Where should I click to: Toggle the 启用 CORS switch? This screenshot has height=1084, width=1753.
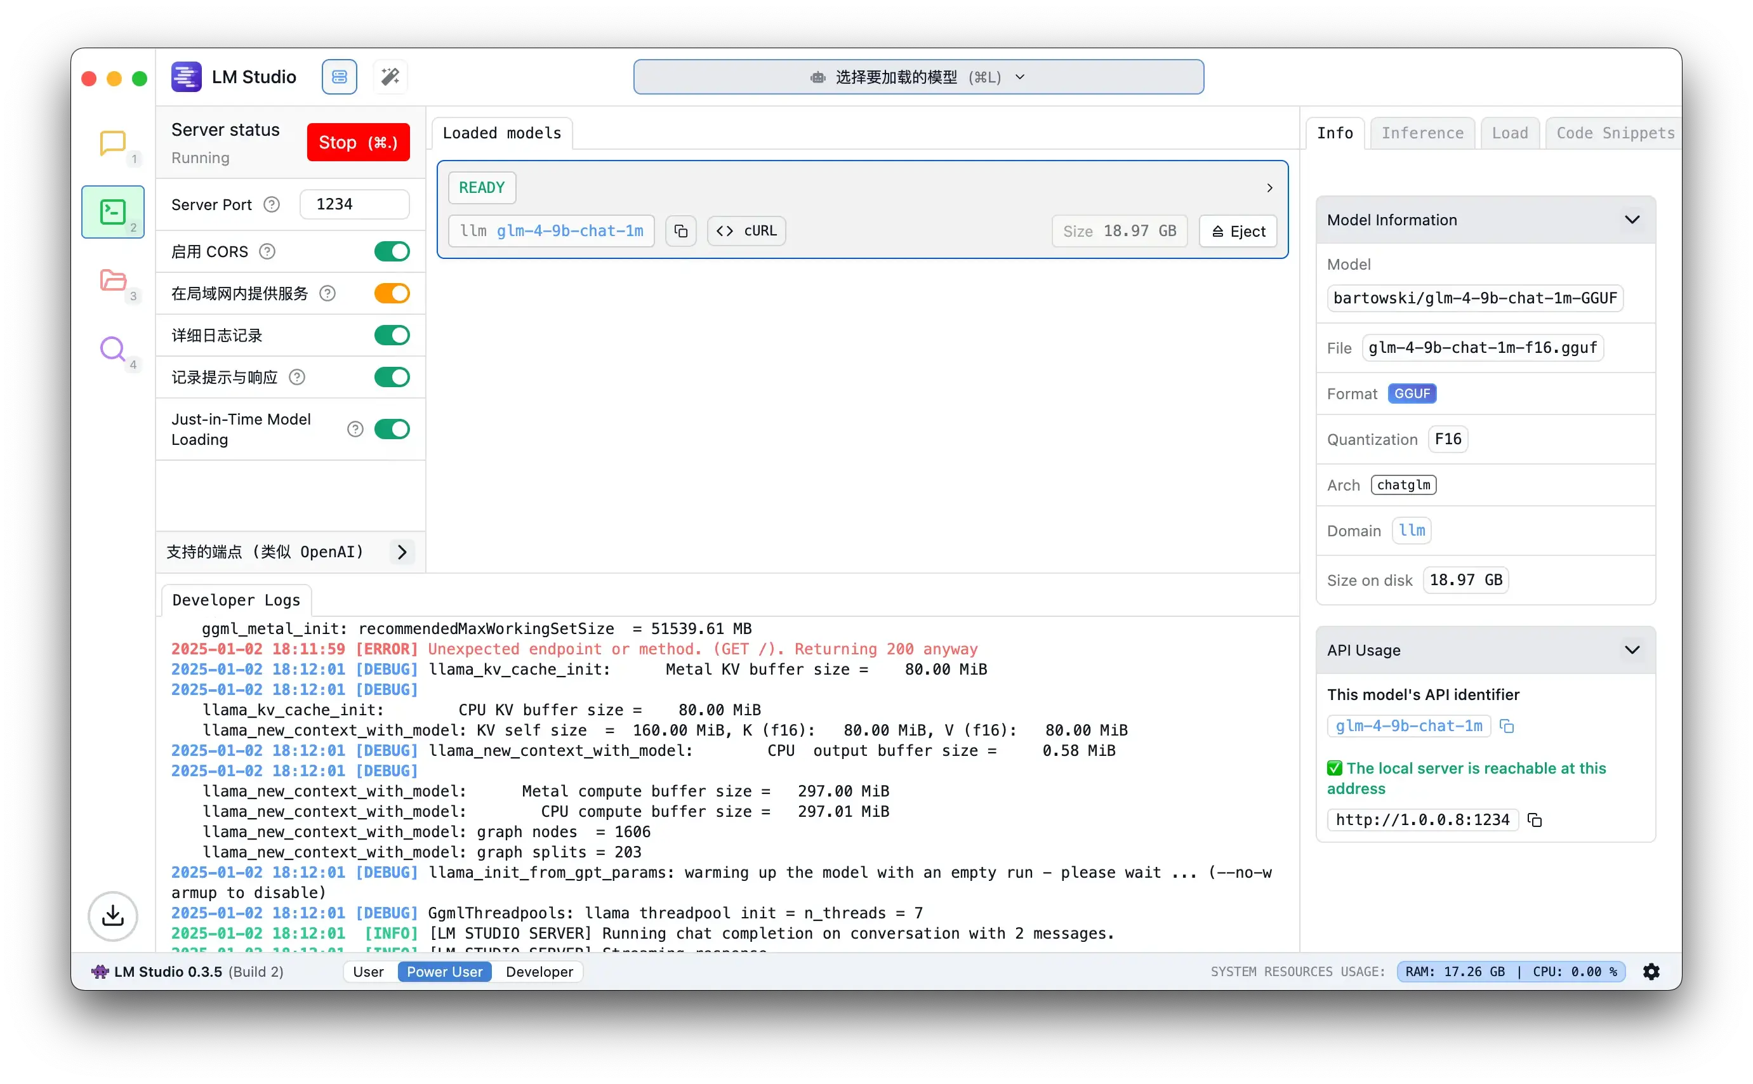point(392,251)
